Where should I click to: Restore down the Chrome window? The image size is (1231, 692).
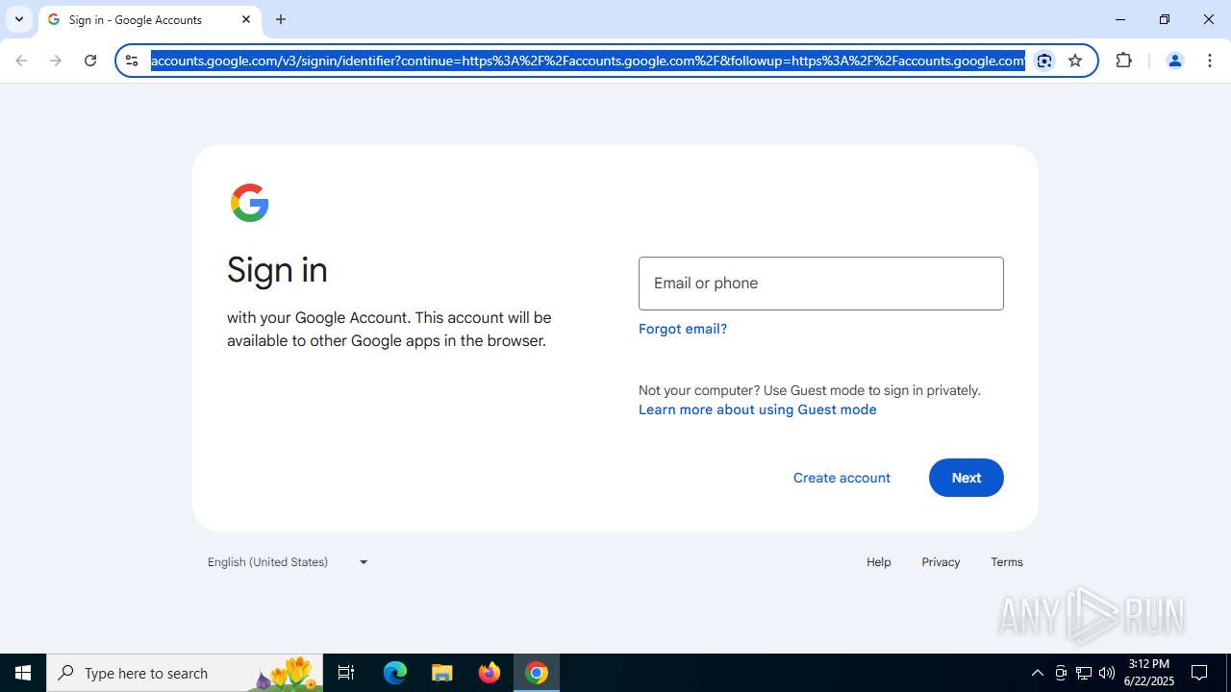click(x=1165, y=19)
